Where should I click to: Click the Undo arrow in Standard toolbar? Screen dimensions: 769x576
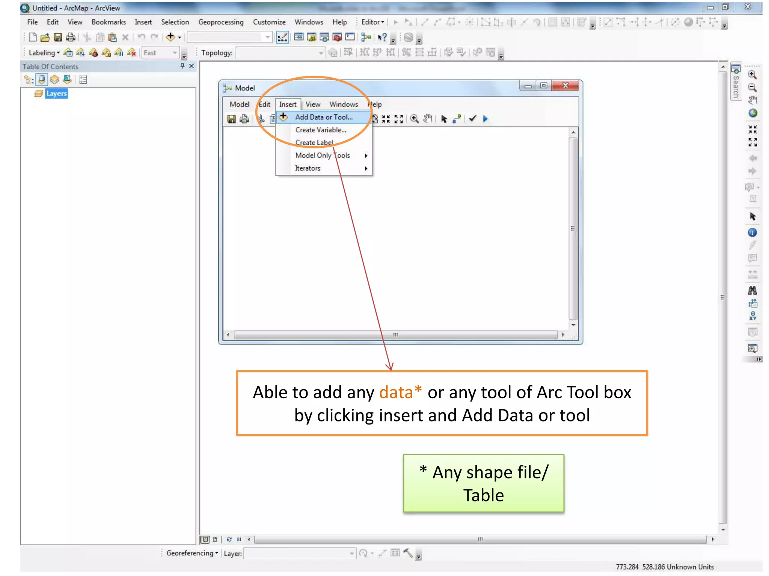tap(142, 37)
